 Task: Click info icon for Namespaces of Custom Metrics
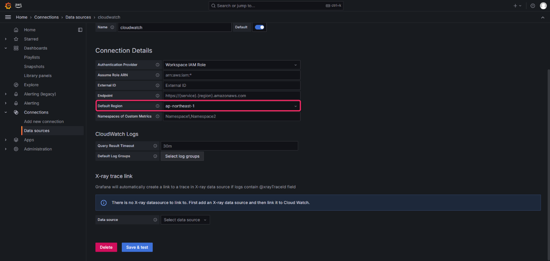[158, 116]
